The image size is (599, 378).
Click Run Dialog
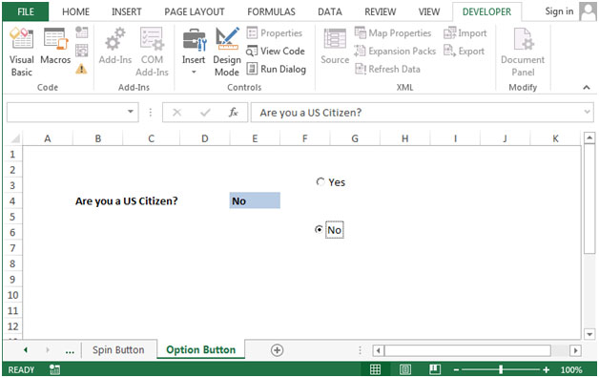click(277, 69)
